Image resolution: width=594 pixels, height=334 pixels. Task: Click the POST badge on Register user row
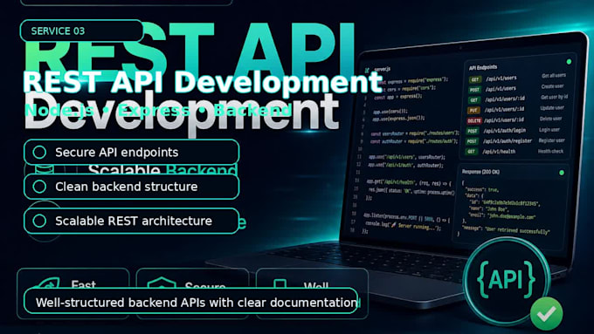pyautogui.click(x=472, y=141)
